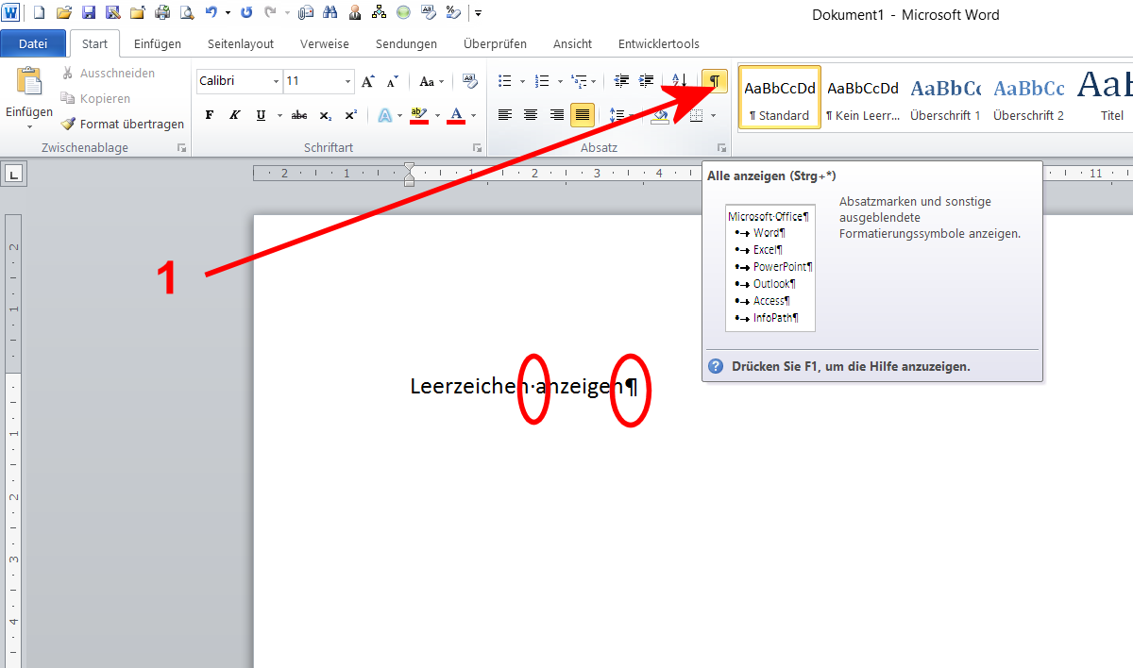Viewport: 1133px width, 668px height.
Task: Expand the numbered list dropdown arrow
Action: click(560, 81)
